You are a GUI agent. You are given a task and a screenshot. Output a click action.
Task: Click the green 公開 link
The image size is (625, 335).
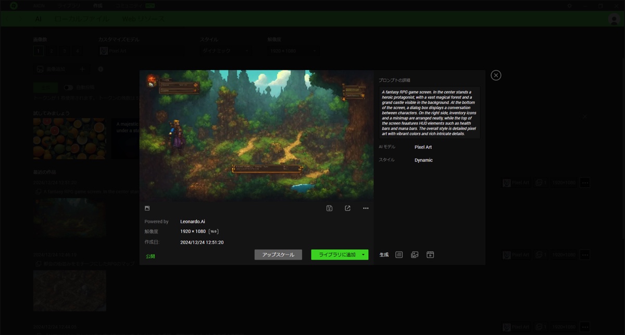150,256
